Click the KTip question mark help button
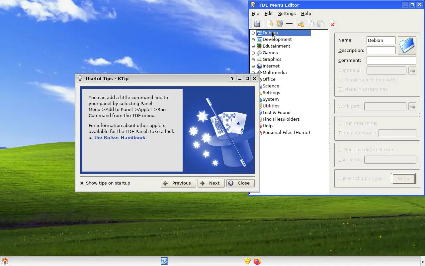425x266 pixels. (232, 78)
